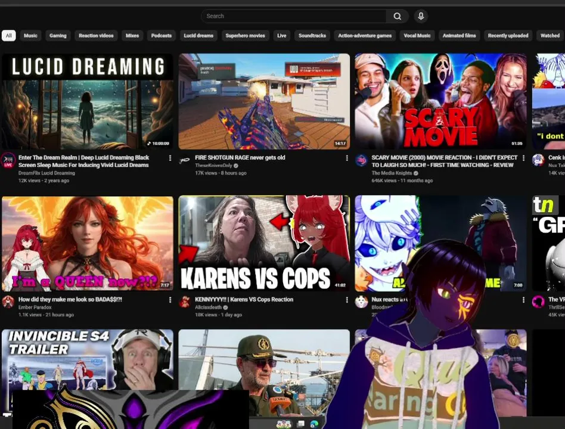This screenshot has width=565, height=429.
Task: Select the Action-adventure games filter chip
Action: pos(365,36)
